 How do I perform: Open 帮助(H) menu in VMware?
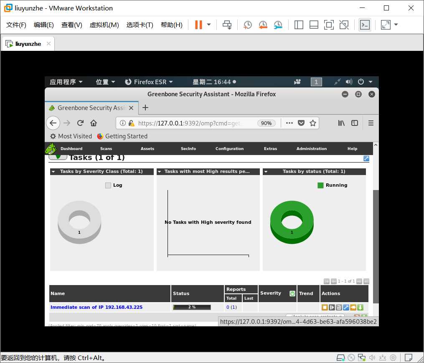tap(171, 25)
